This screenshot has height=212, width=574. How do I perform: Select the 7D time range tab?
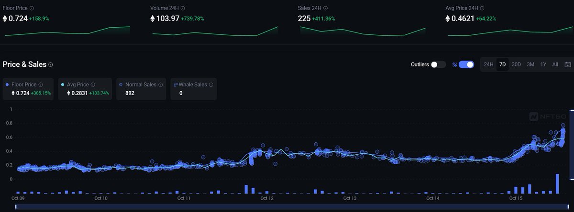502,64
